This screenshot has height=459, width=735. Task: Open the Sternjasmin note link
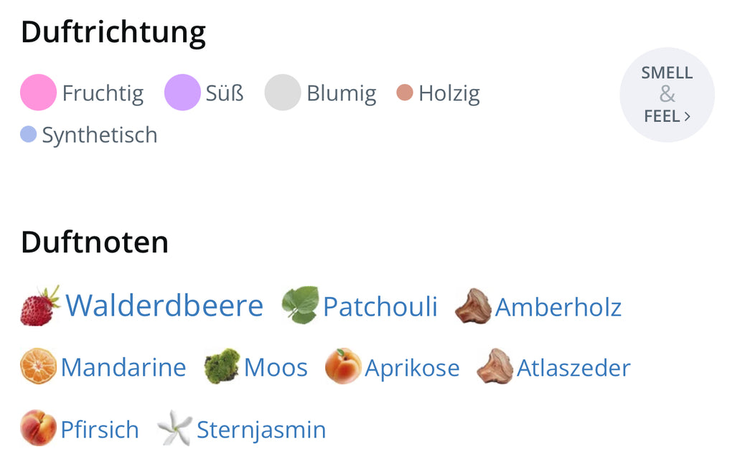tap(261, 430)
